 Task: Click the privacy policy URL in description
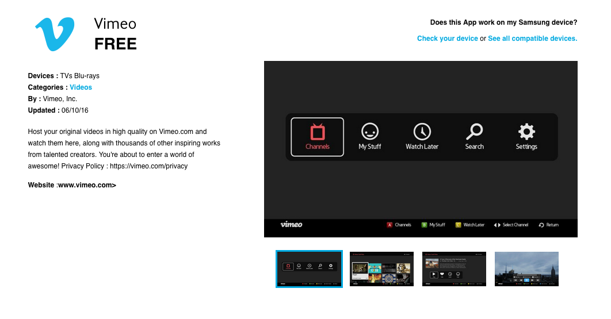[148, 166]
